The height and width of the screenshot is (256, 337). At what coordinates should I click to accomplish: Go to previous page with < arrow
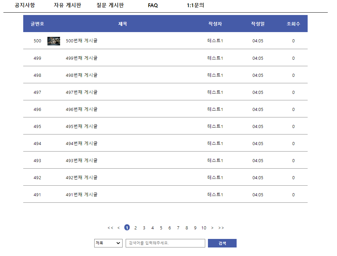coord(118,228)
